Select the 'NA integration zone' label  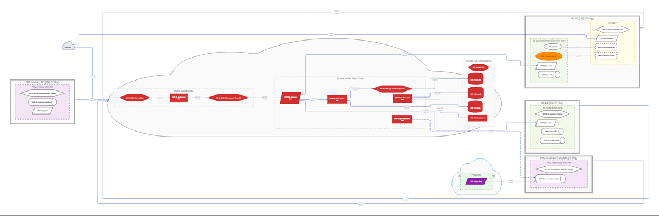552,107
